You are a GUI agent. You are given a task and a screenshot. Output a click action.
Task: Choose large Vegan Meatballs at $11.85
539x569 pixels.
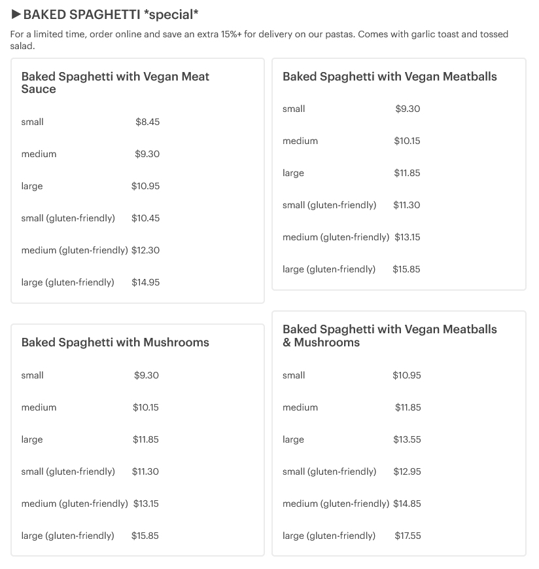(x=351, y=173)
